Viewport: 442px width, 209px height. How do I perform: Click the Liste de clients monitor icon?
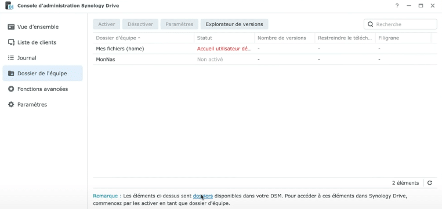click(x=11, y=42)
